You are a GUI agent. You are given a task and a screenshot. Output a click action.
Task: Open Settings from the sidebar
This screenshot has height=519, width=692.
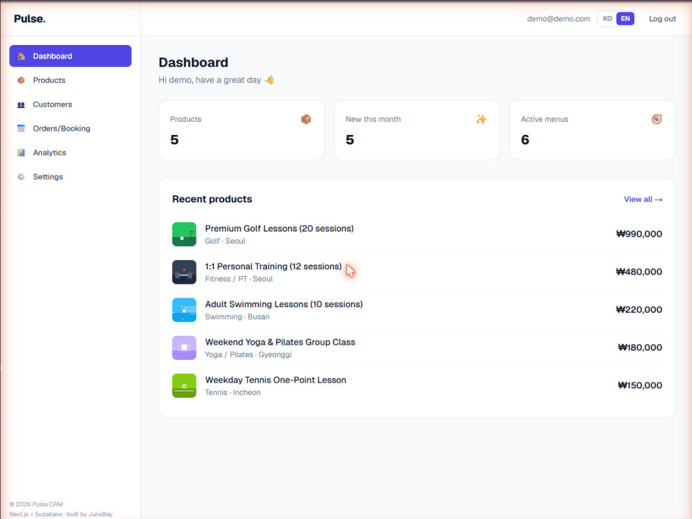click(x=70, y=176)
